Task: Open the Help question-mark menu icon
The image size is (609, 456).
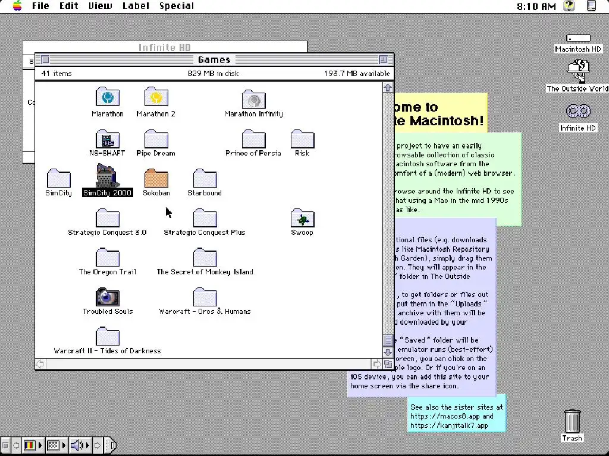Action: click(x=569, y=5)
